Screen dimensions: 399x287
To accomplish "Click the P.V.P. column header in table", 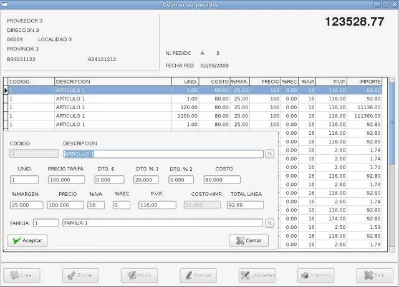I will click(x=331, y=82).
